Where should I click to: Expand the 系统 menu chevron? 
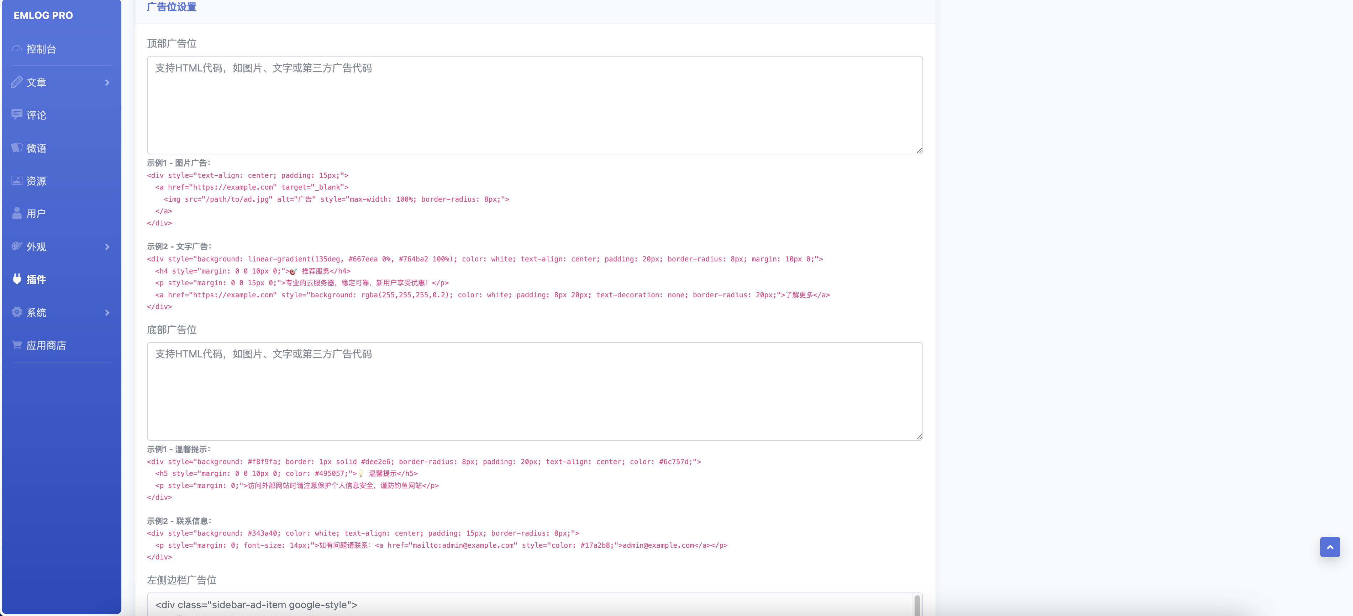click(x=107, y=313)
